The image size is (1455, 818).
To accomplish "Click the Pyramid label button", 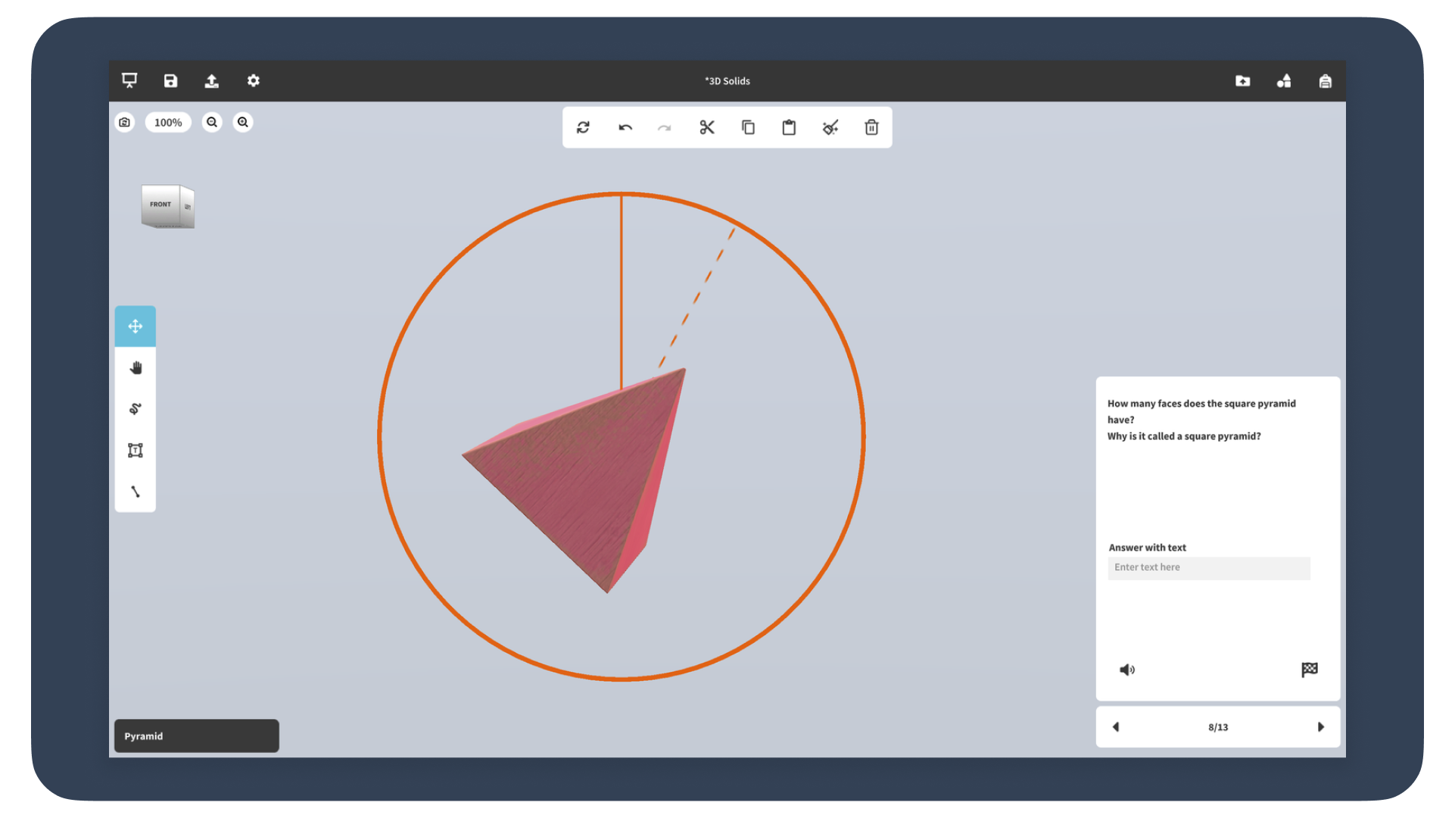I will pyautogui.click(x=196, y=735).
